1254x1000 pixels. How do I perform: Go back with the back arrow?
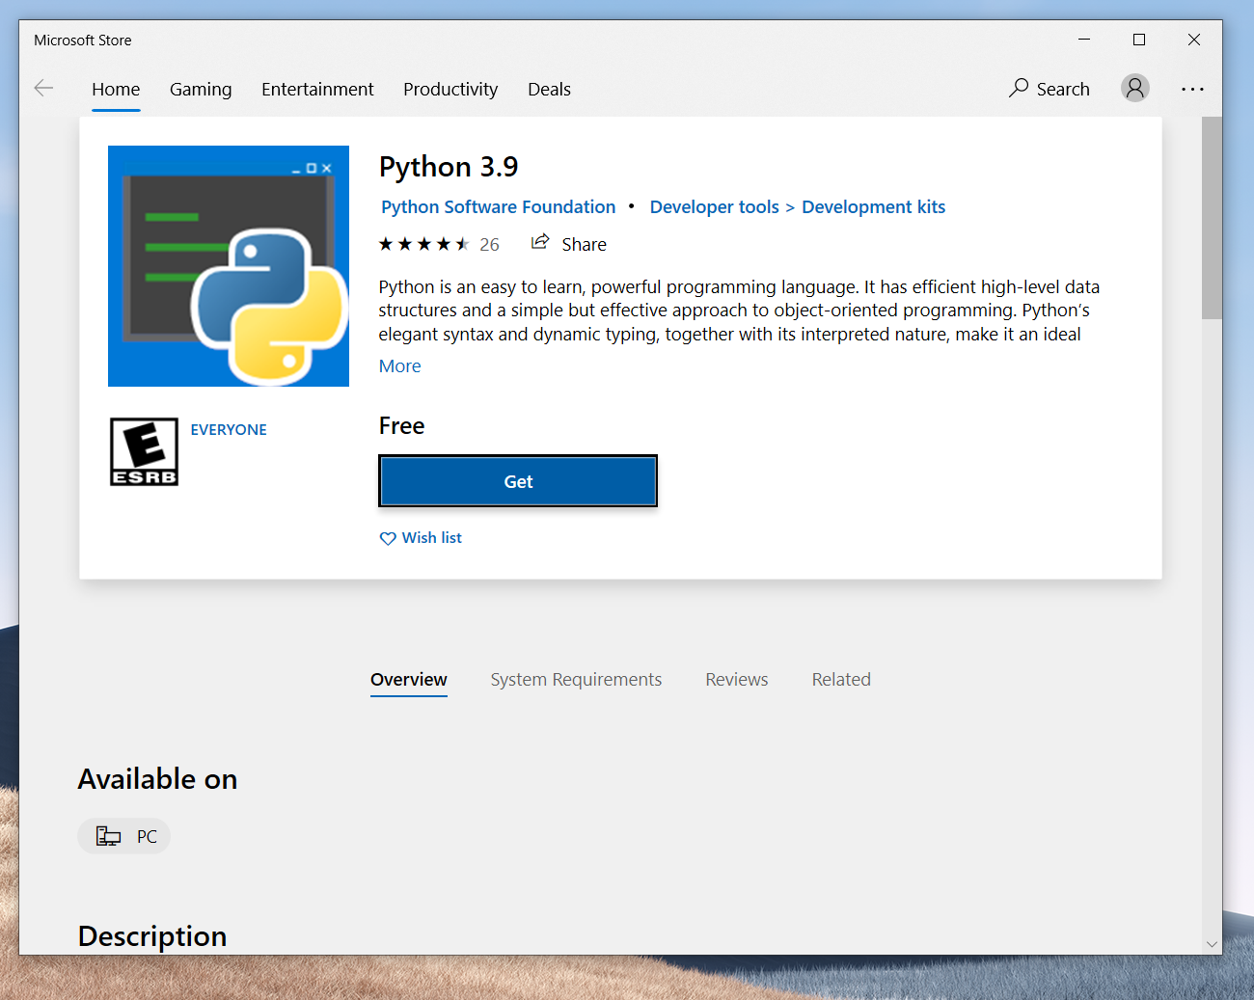(43, 89)
